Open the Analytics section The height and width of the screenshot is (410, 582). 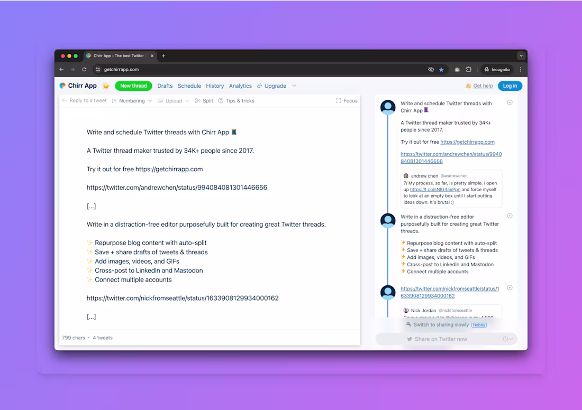pos(240,86)
